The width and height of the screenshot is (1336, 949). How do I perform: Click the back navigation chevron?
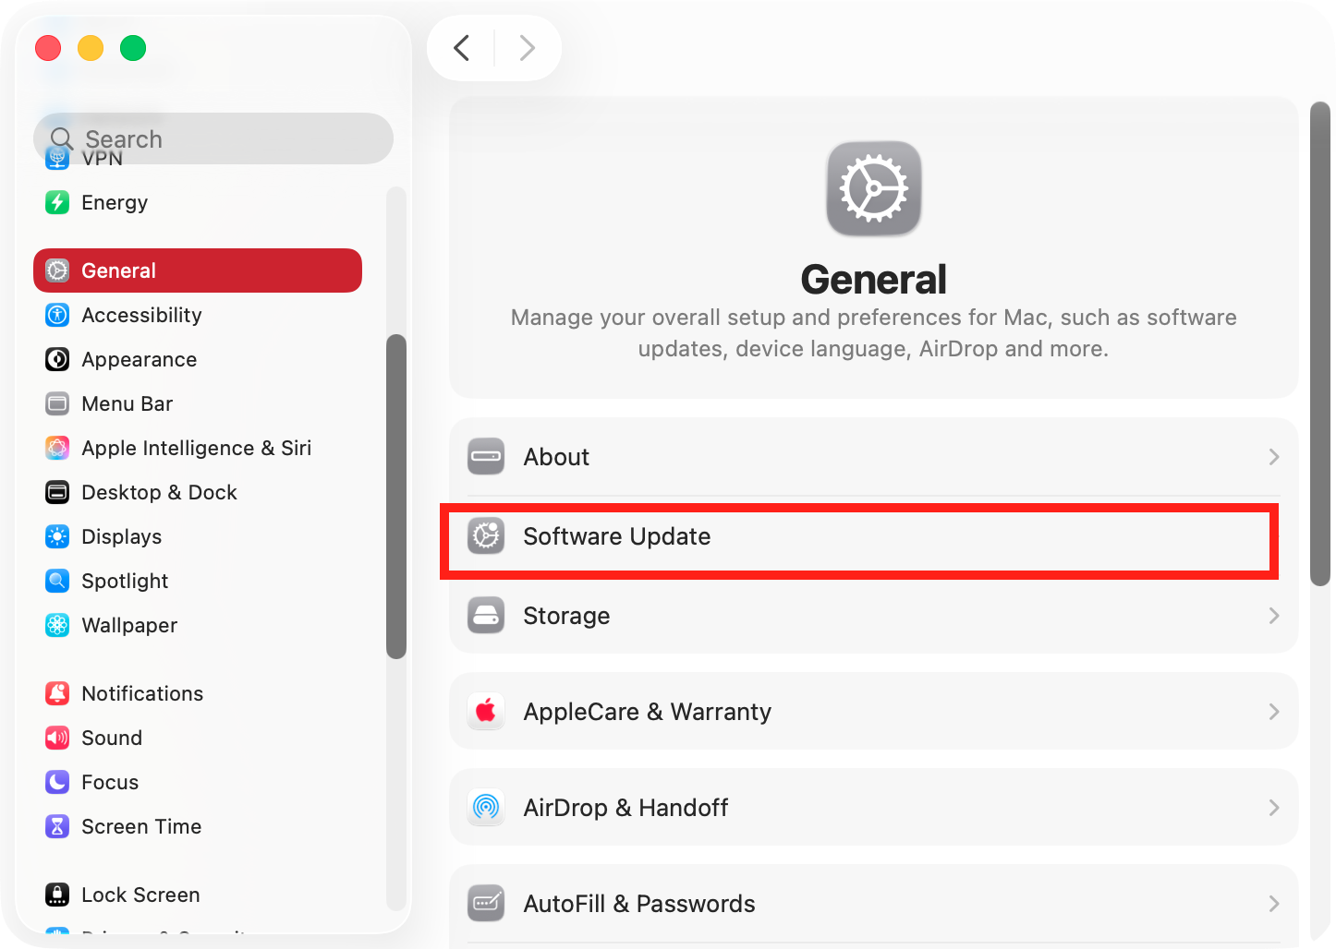461,47
